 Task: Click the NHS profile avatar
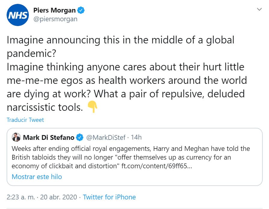click(17, 15)
